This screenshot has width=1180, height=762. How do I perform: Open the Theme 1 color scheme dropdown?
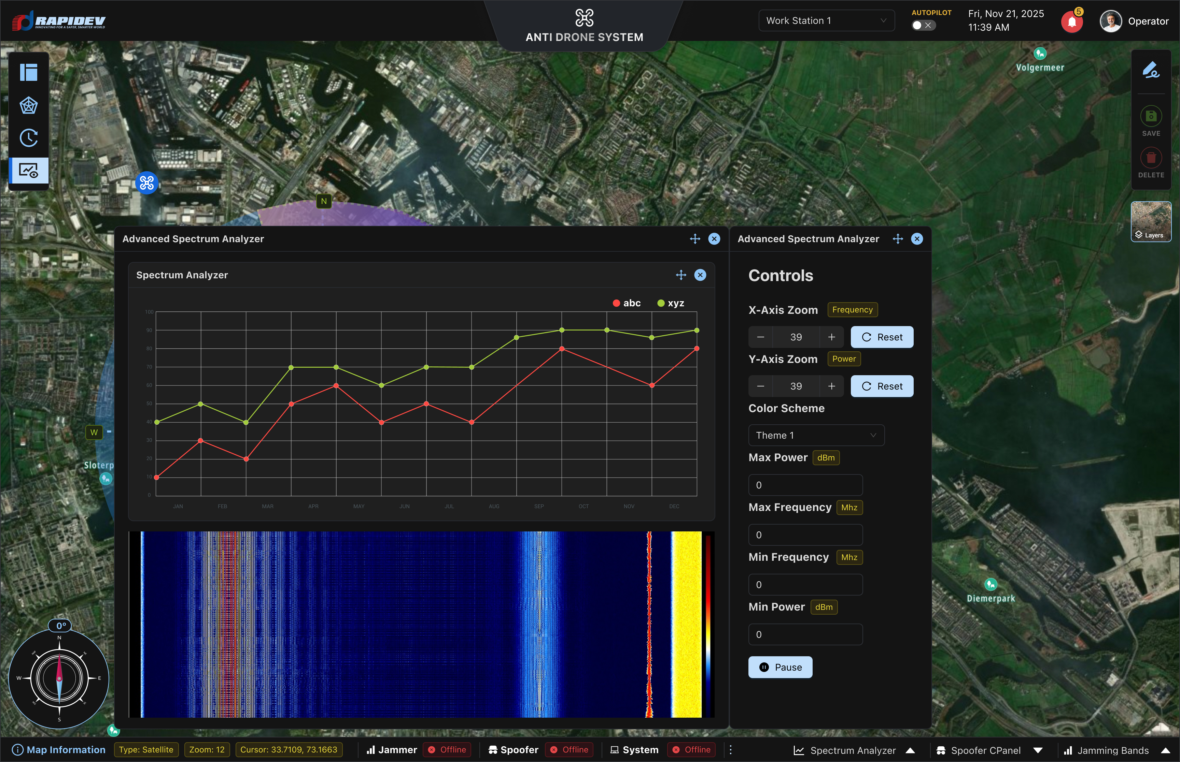point(816,436)
